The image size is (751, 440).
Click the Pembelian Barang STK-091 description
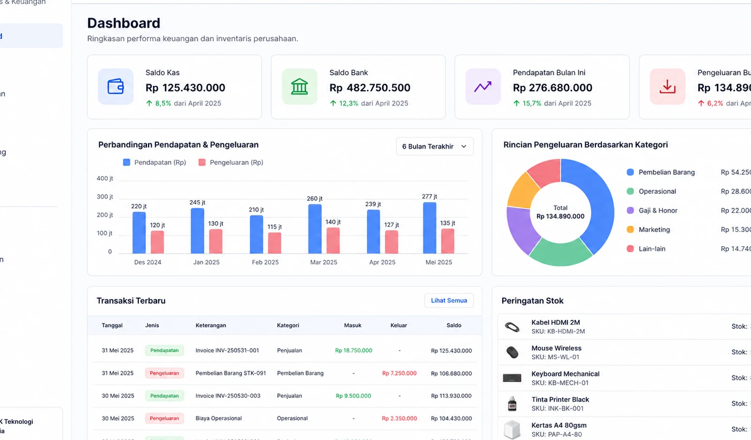pos(231,373)
